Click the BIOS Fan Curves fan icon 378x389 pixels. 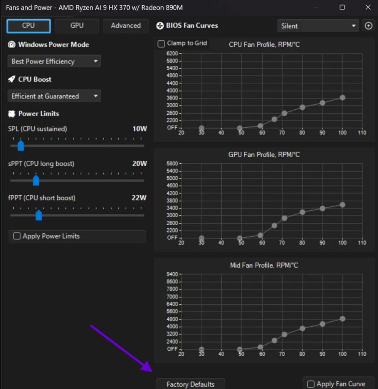pos(160,25)
